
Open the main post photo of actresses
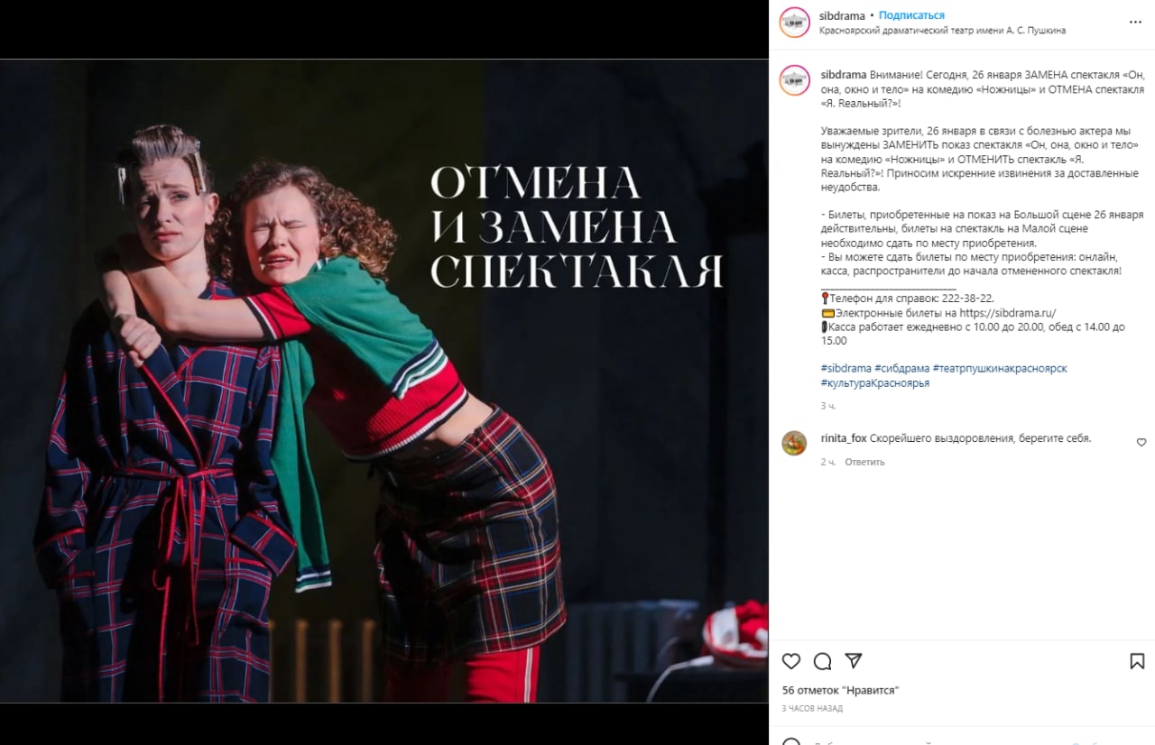click(384, 381)
